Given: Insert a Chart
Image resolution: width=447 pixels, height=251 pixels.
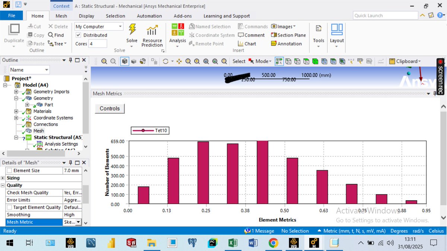Looking at the screenshot, I should click(x=247, y=44).
